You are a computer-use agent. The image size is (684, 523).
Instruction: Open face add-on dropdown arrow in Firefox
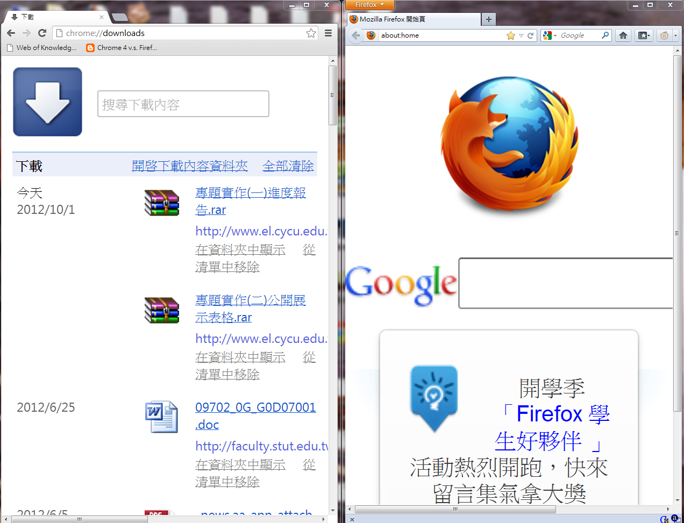[676, 35]
